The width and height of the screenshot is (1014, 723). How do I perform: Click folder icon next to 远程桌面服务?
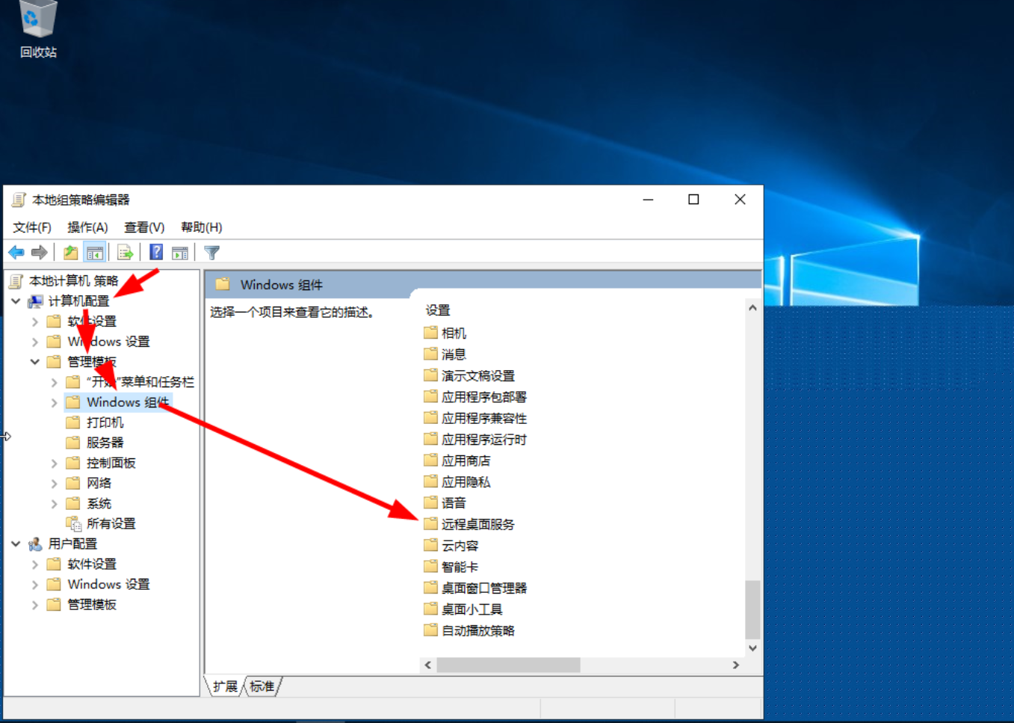pyautogui.click(x=430, y=524)
